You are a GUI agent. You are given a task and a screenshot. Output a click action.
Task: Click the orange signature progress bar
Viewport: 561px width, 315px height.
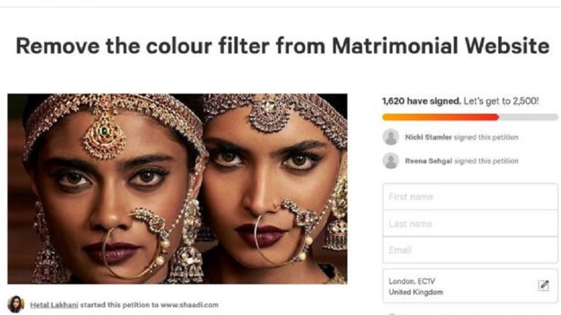pos(440,117)
